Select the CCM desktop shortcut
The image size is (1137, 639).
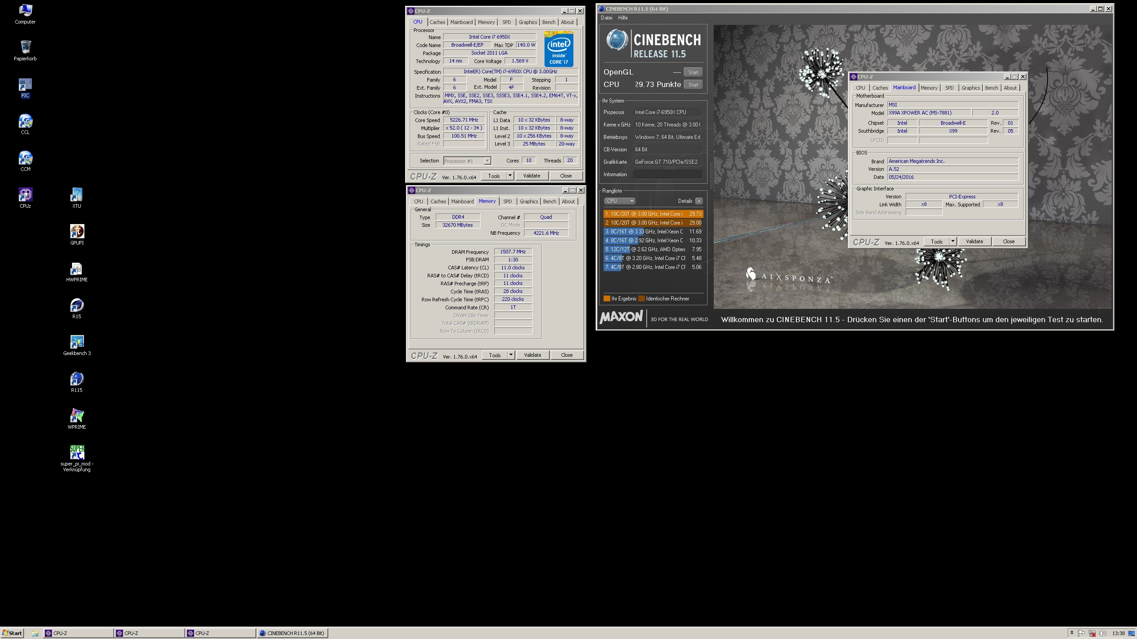[x=25, y=161]
